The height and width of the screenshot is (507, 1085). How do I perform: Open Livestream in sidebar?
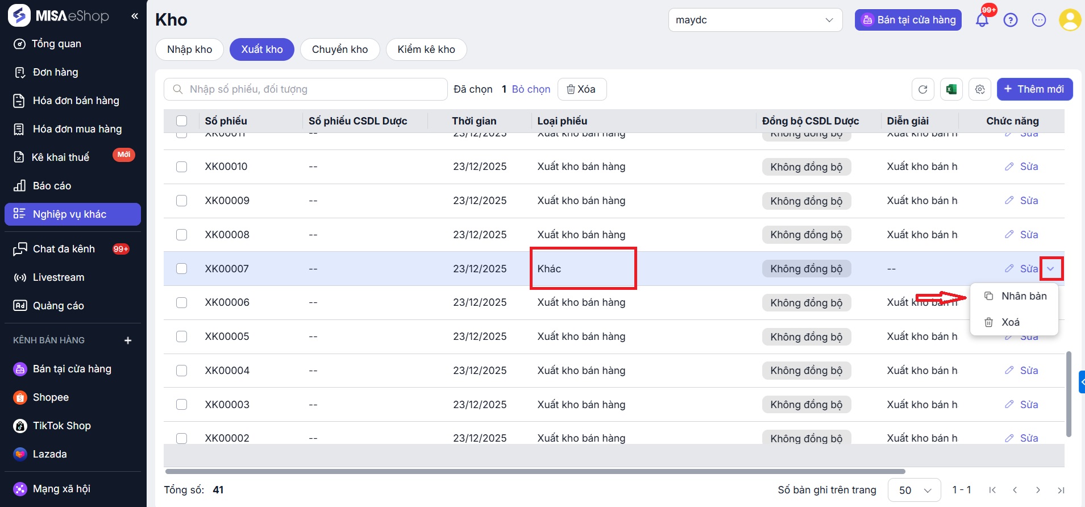[73, 277]
